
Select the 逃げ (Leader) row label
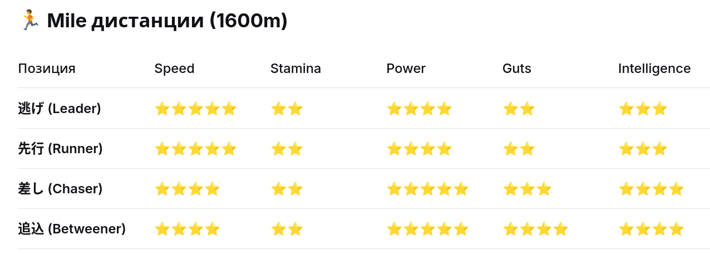(60, 108)
